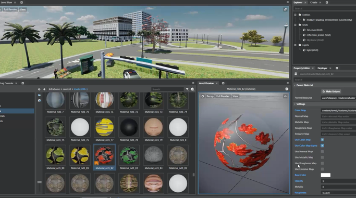Add a tab next to Log Console
The height and width of the screenshot is (198, 356).
[22, 83]
